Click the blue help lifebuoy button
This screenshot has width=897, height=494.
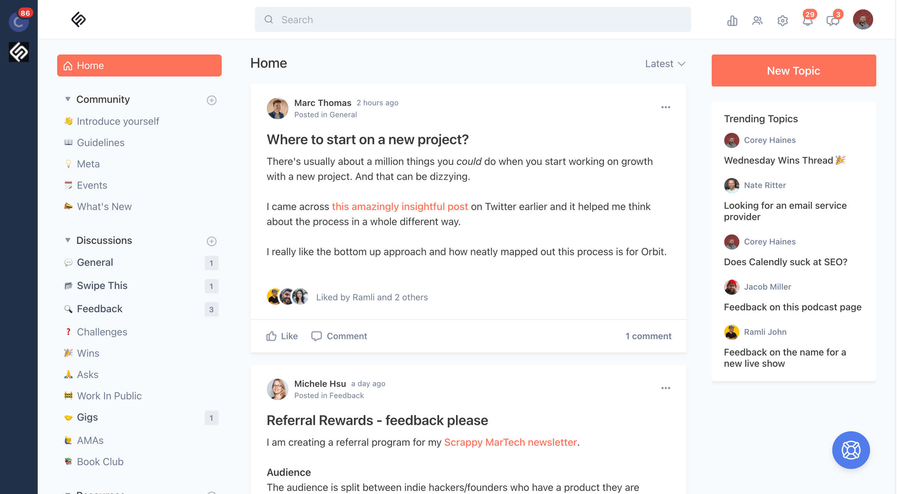[851, 450]
